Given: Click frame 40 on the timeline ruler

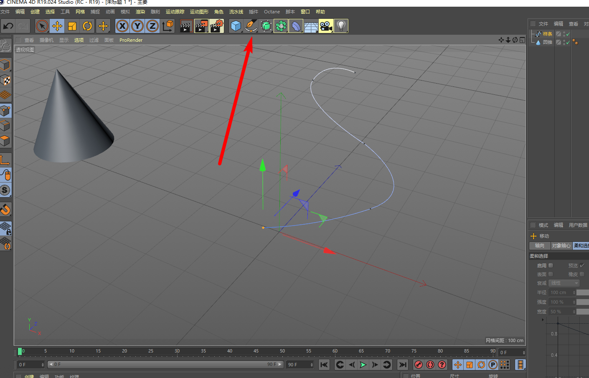Looking at the screenshot, I should (230, 351).
